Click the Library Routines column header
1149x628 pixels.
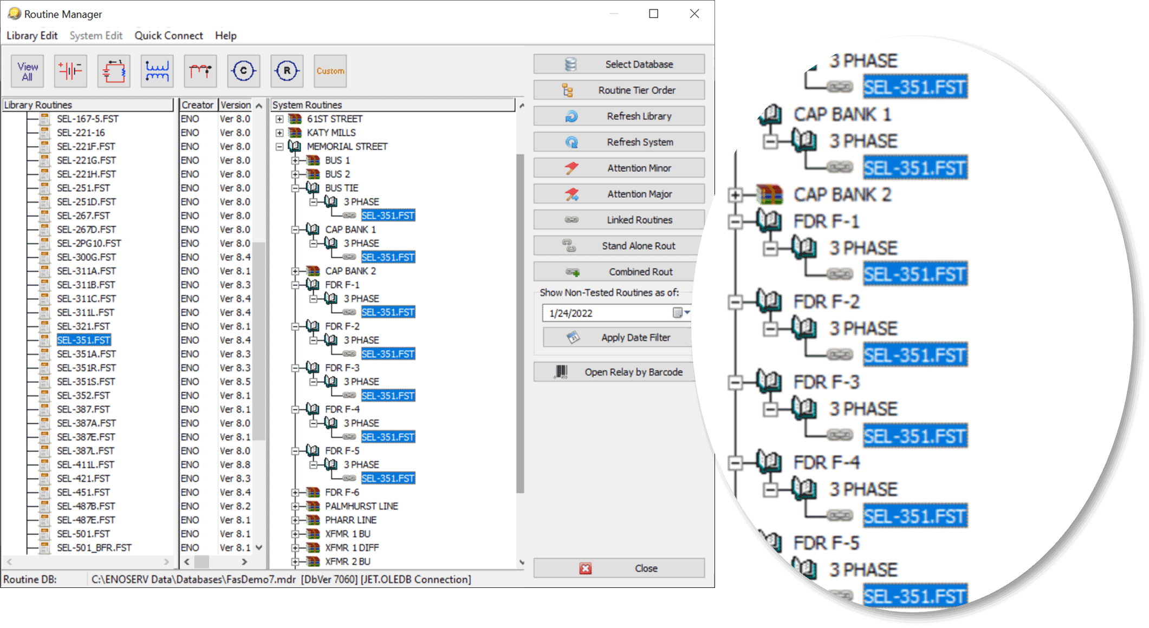[87, 105]
